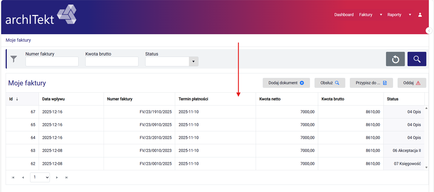Expand the Raporty menu arrow

point(410,15)
